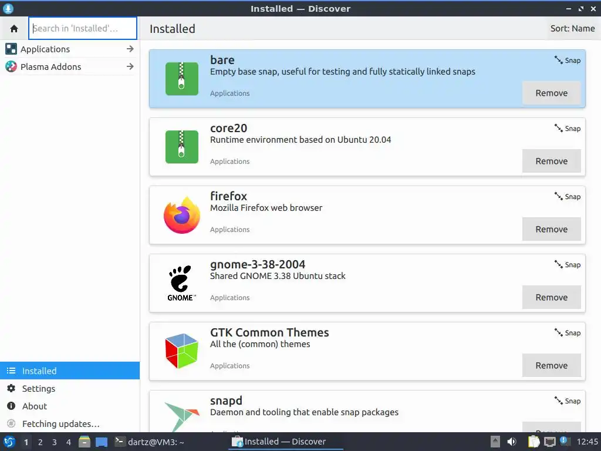This screenshot has width=601, height=451.
Task: Select the Installed sidebar item
Action: click(x=70, y=371)
